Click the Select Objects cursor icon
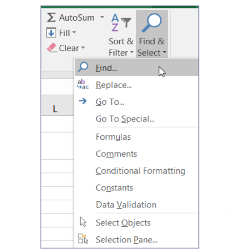This screenshot has height=250, width=245. pos(83,222)
